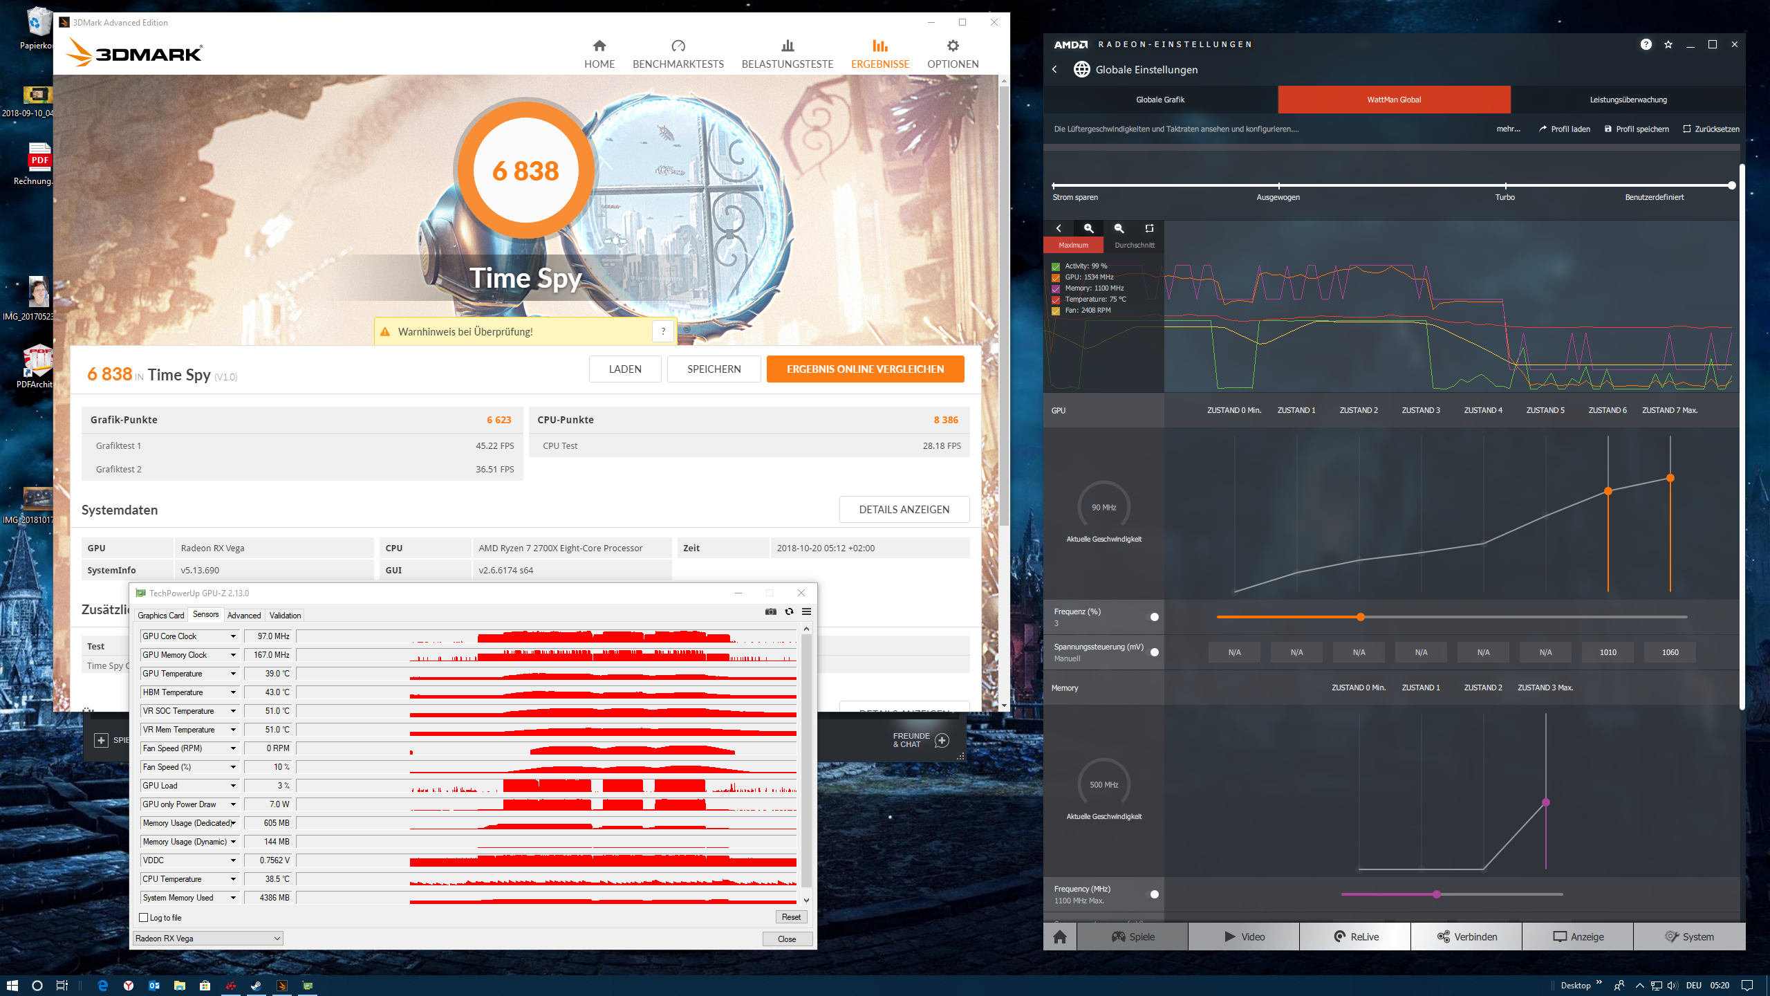Open the Advanced tab in GPU-Z

[x=244, y=616]
